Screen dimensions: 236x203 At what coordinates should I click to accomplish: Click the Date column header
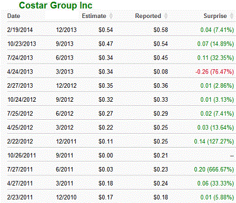pos(13,16)
